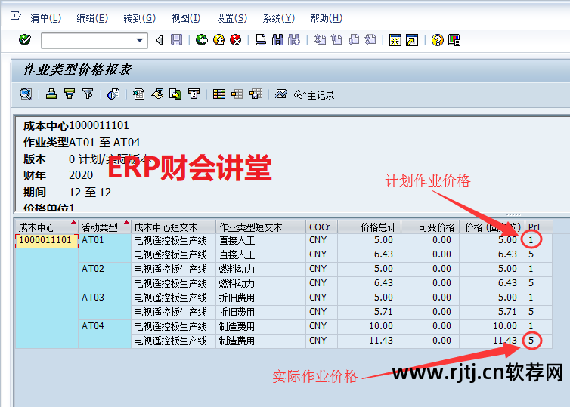
Task: Click the 主记录 master record button
Action: [314, 95]
